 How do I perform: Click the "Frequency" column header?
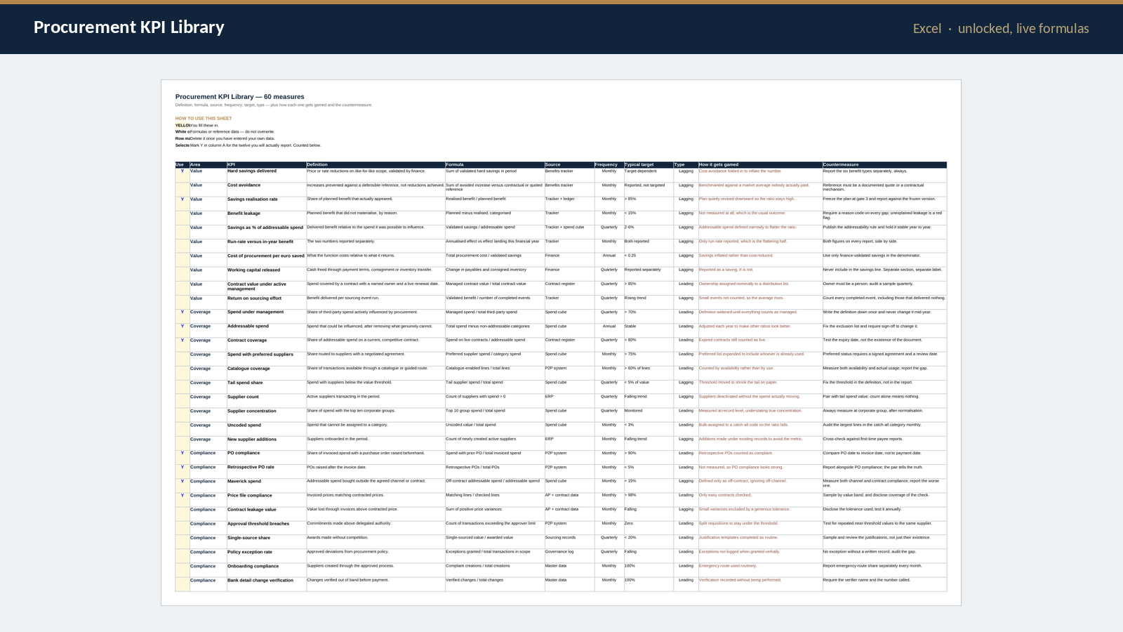tap(609, 165)
